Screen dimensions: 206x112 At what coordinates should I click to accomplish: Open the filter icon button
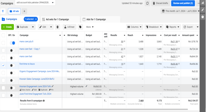tap(3, 11)
